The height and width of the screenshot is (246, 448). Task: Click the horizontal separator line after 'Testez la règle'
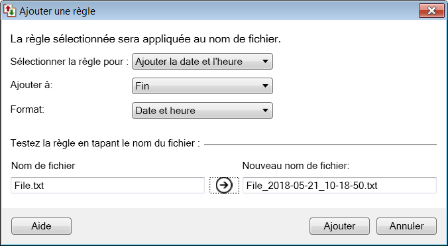(320, 145)
